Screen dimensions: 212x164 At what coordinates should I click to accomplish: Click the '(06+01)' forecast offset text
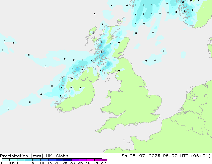pyautogui.click(x=201, y=156)
